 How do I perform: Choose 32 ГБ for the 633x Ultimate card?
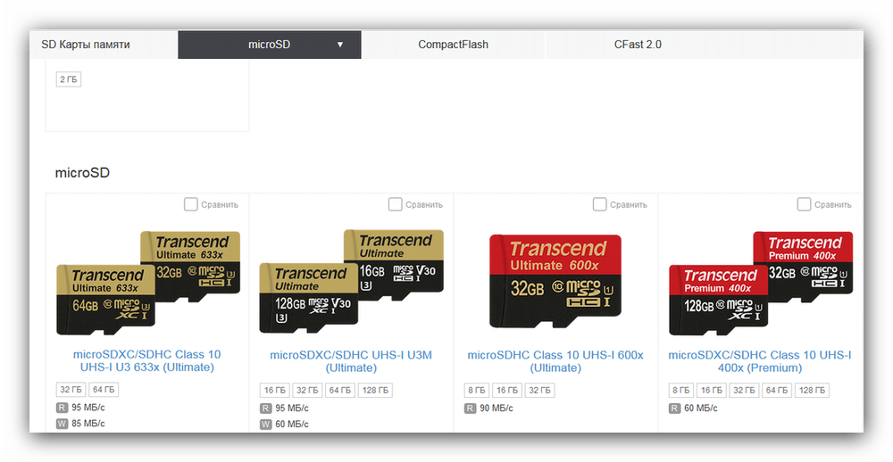tap(71, 390)
